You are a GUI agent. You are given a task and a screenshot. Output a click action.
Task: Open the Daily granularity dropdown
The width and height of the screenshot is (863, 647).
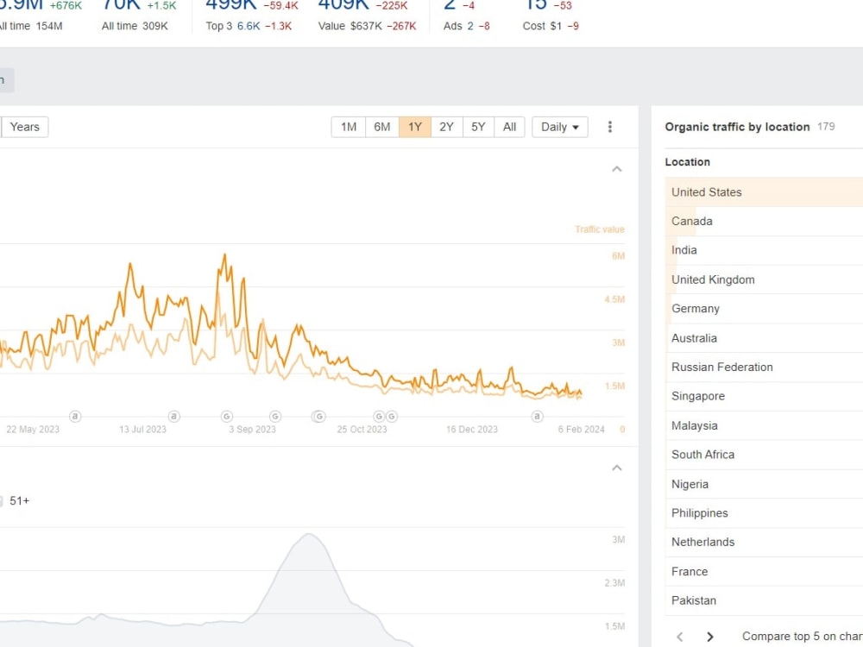point(559,127)
